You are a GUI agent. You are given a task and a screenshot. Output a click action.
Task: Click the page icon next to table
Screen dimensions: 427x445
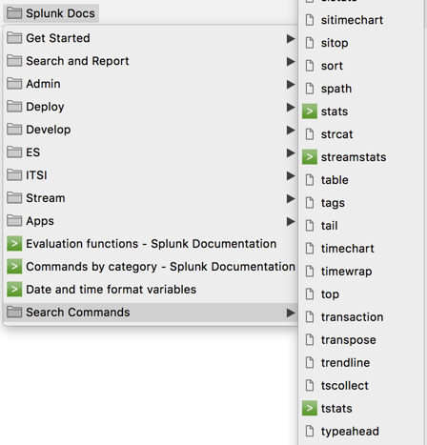point(310,180)
